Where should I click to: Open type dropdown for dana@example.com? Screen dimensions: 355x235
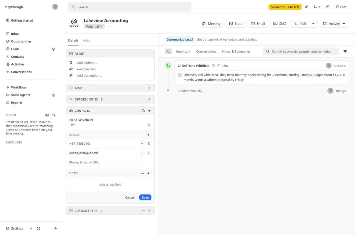(x=142, y=153)
